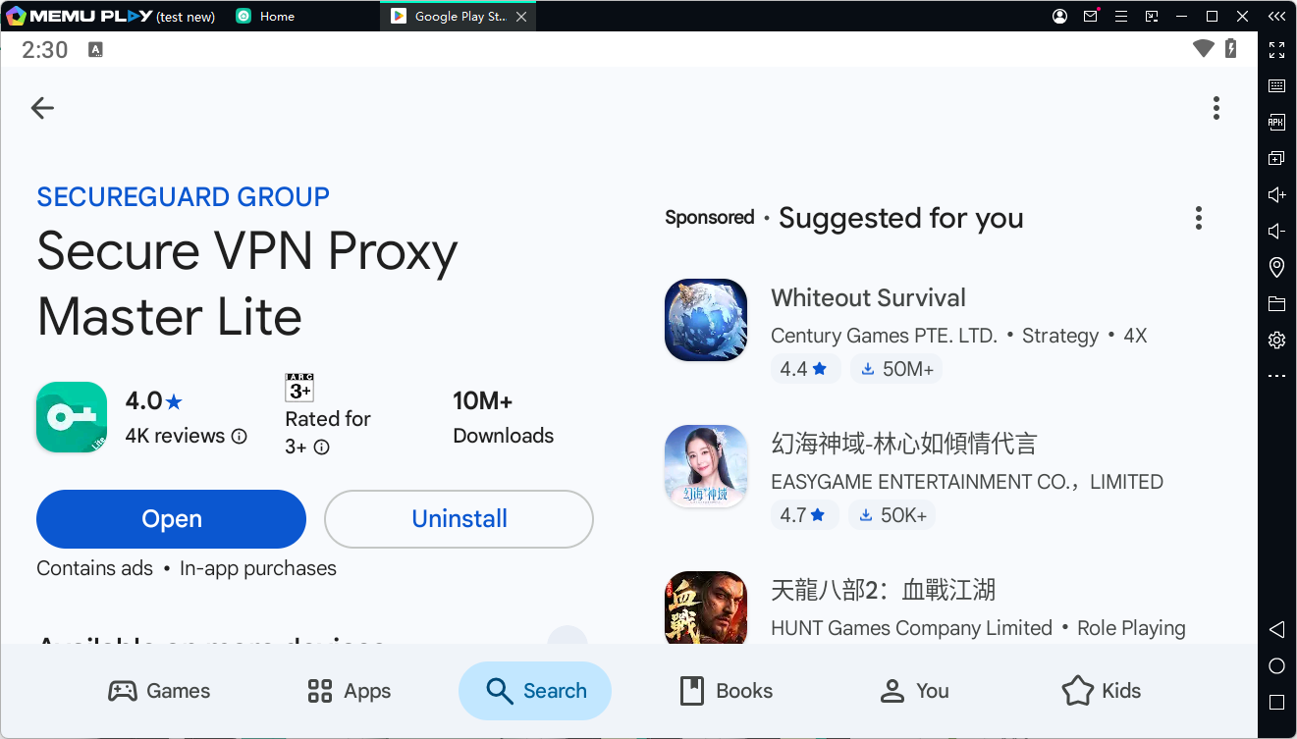1297x739 pixels.
Task: Click MEmu volume up icon in sidebar
Action: [x=1276, y=194]
